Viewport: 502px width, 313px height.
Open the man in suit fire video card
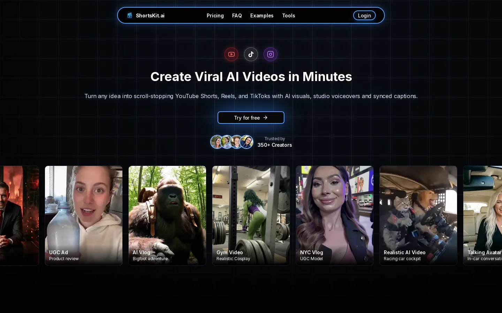[19, 216]
